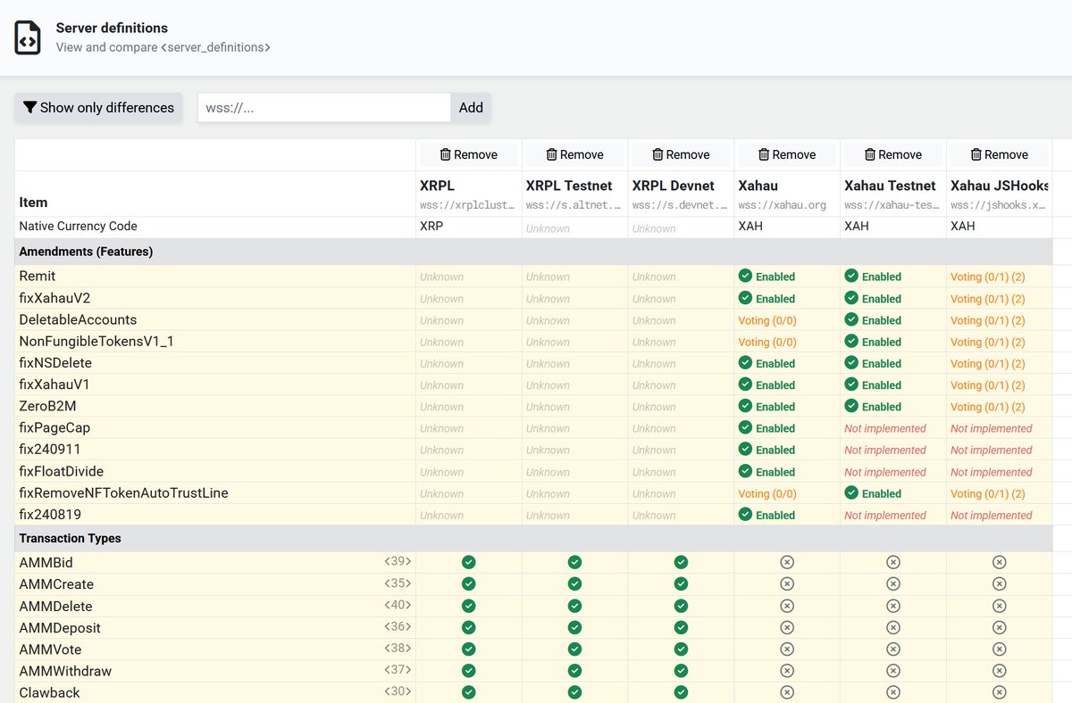Remove the XRPL column
The height and width of the screenshot is (703, 1072).
469,154
